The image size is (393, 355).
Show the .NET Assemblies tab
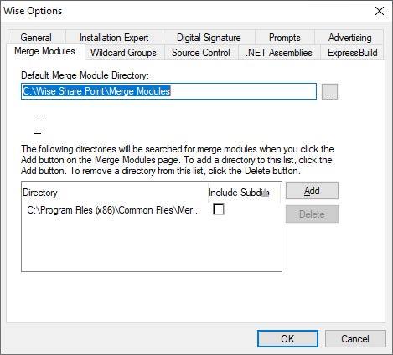(x=279, y=53)
